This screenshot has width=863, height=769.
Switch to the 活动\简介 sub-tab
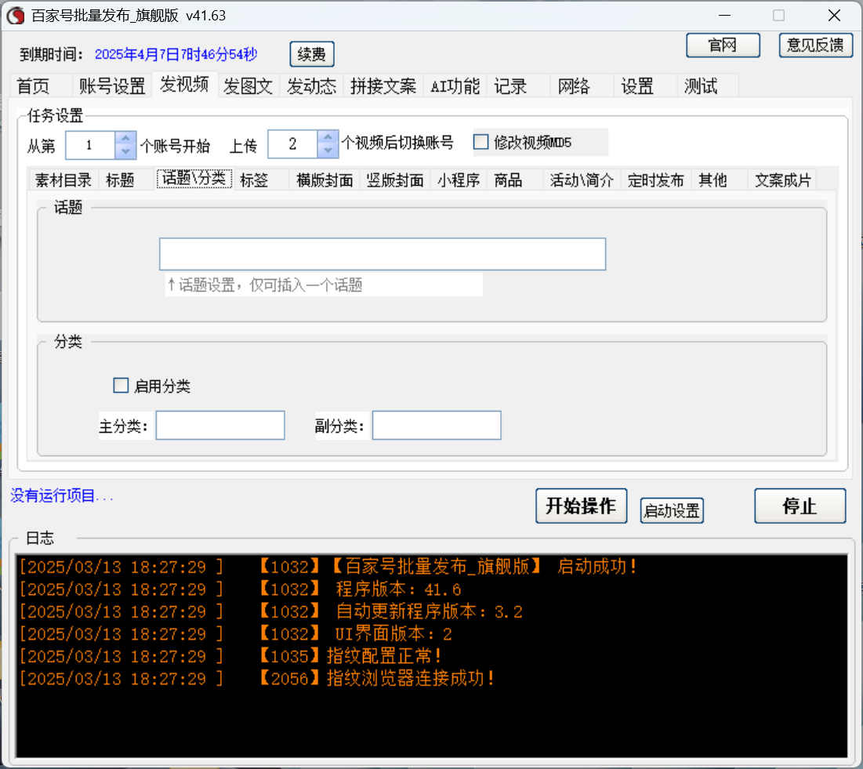pos(582,180)
